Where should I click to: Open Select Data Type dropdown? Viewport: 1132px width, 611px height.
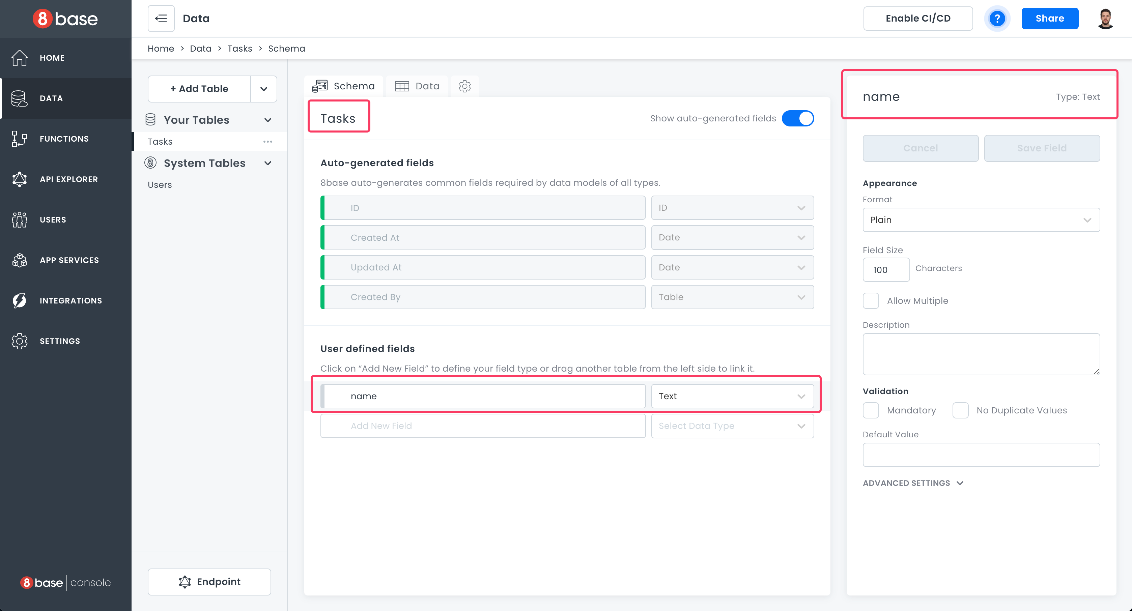point(732,426)
